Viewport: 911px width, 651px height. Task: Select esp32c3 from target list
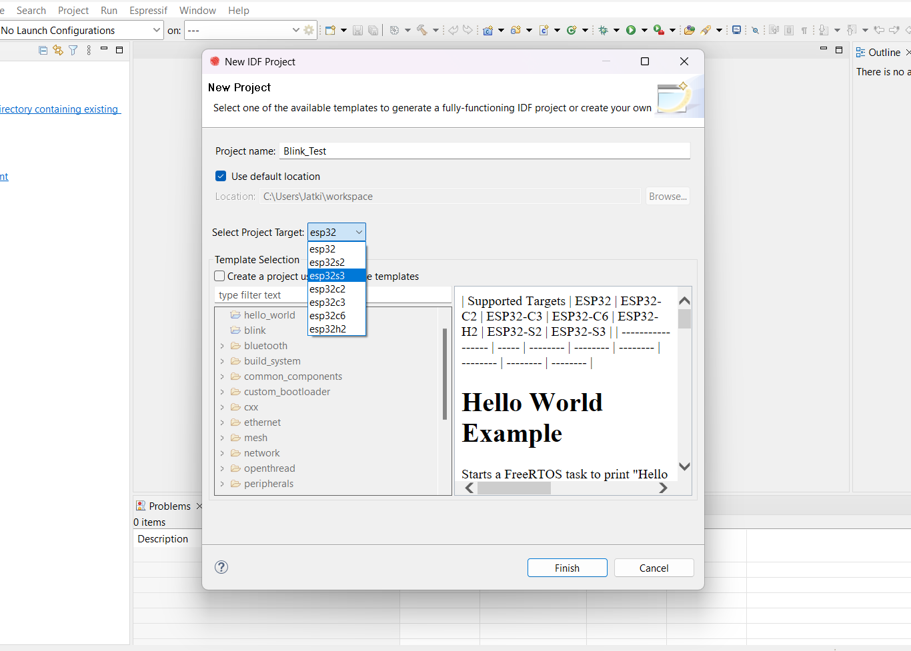[x=336, y=303]
